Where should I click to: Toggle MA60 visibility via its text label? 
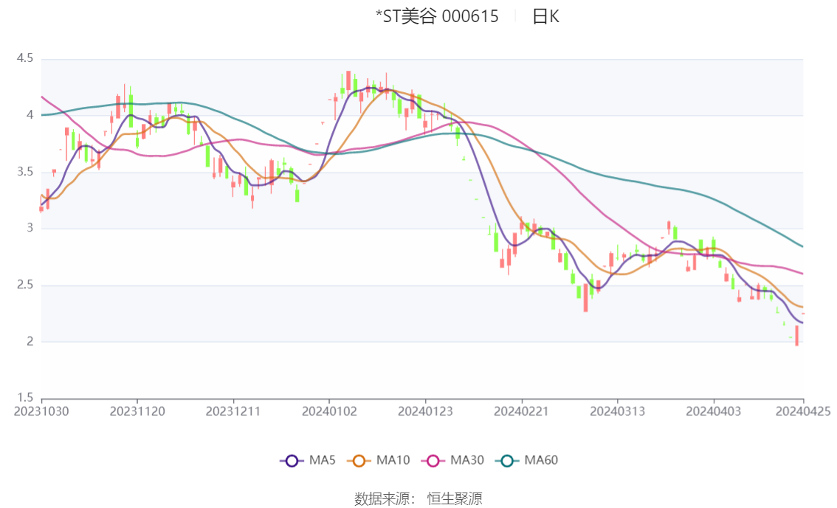541,461
